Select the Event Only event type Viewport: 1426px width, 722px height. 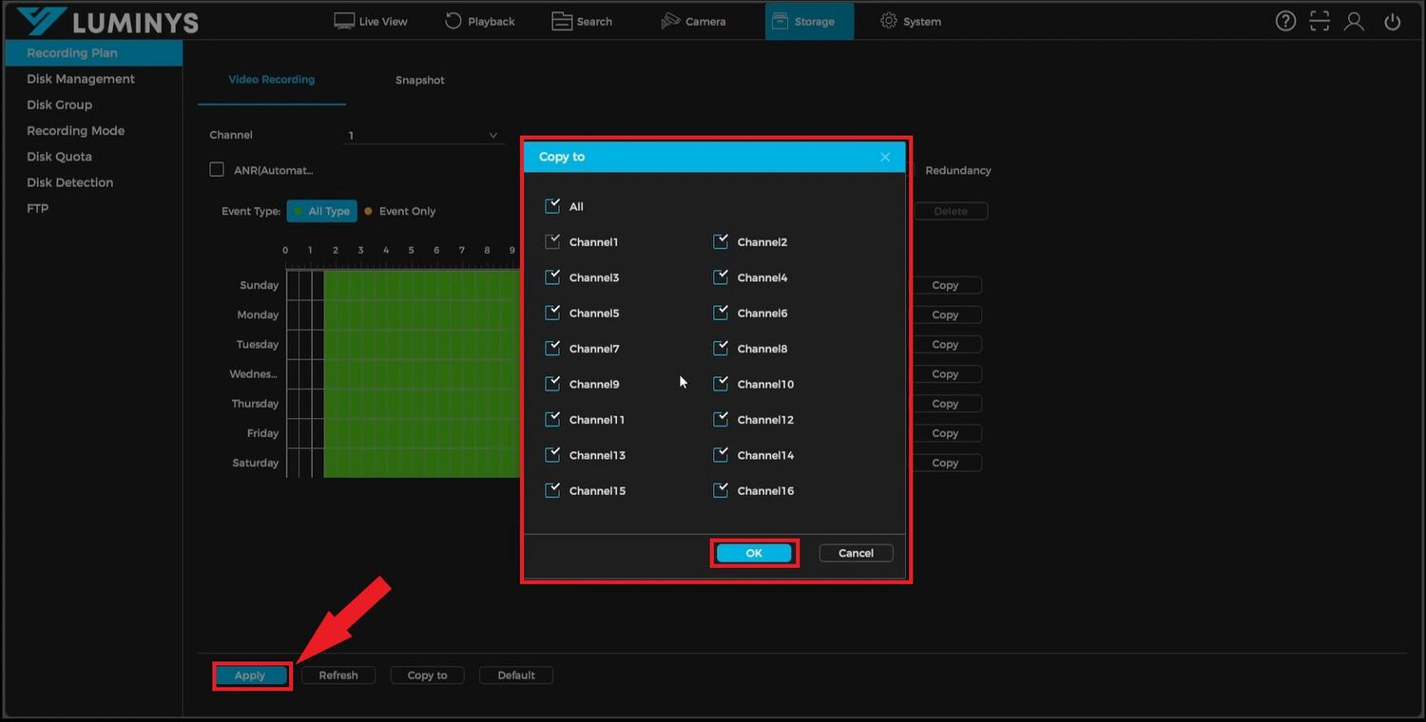400,211
